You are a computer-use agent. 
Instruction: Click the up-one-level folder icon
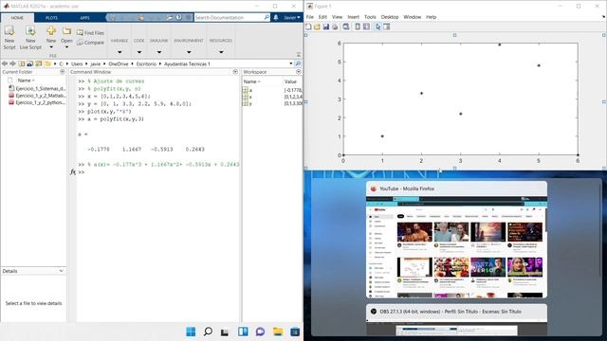22,63
